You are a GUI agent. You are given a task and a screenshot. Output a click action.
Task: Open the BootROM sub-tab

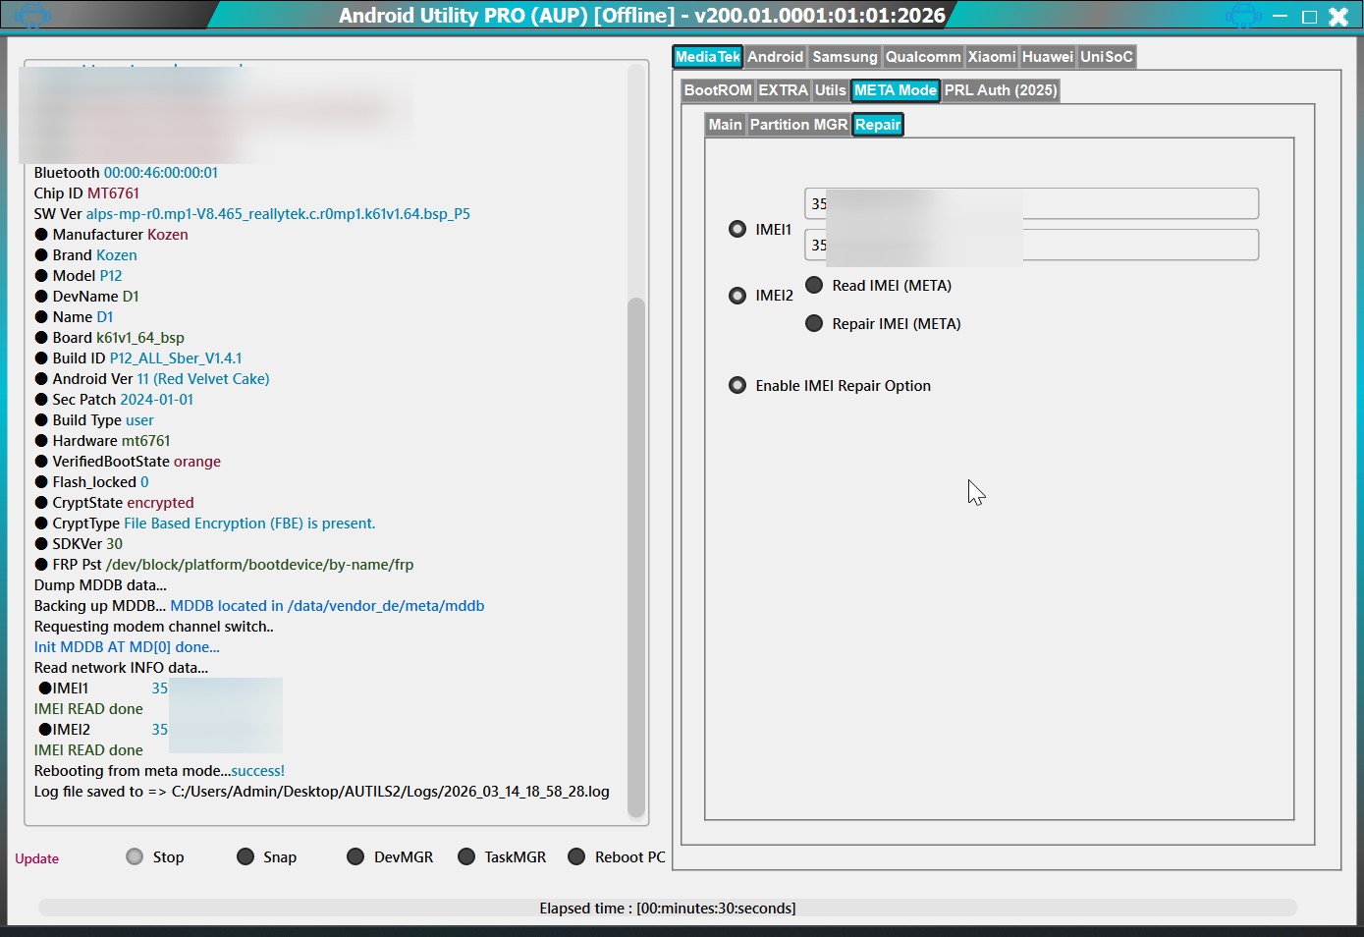tap(718, 90)
